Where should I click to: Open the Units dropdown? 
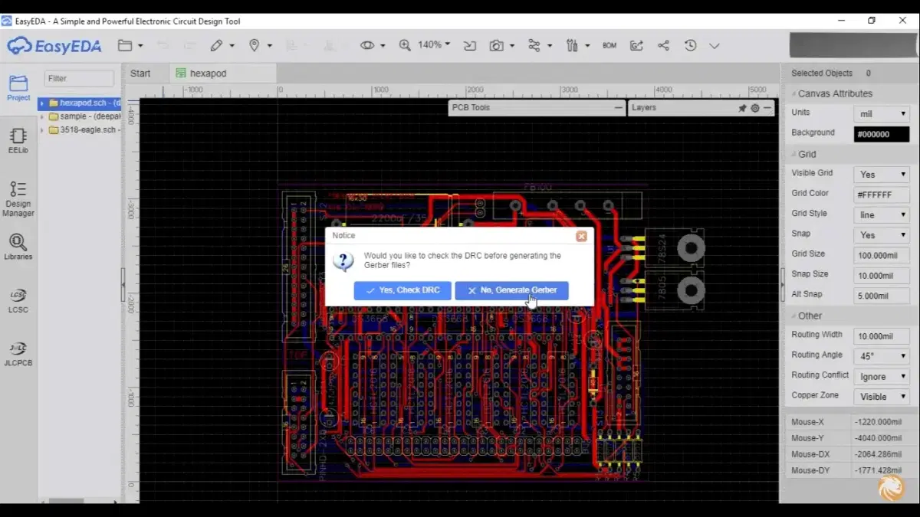point(882,113)
